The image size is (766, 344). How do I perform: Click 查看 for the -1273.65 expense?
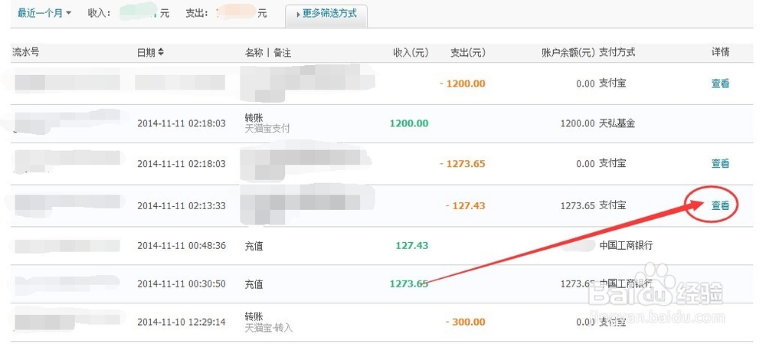tap(720, 164)
